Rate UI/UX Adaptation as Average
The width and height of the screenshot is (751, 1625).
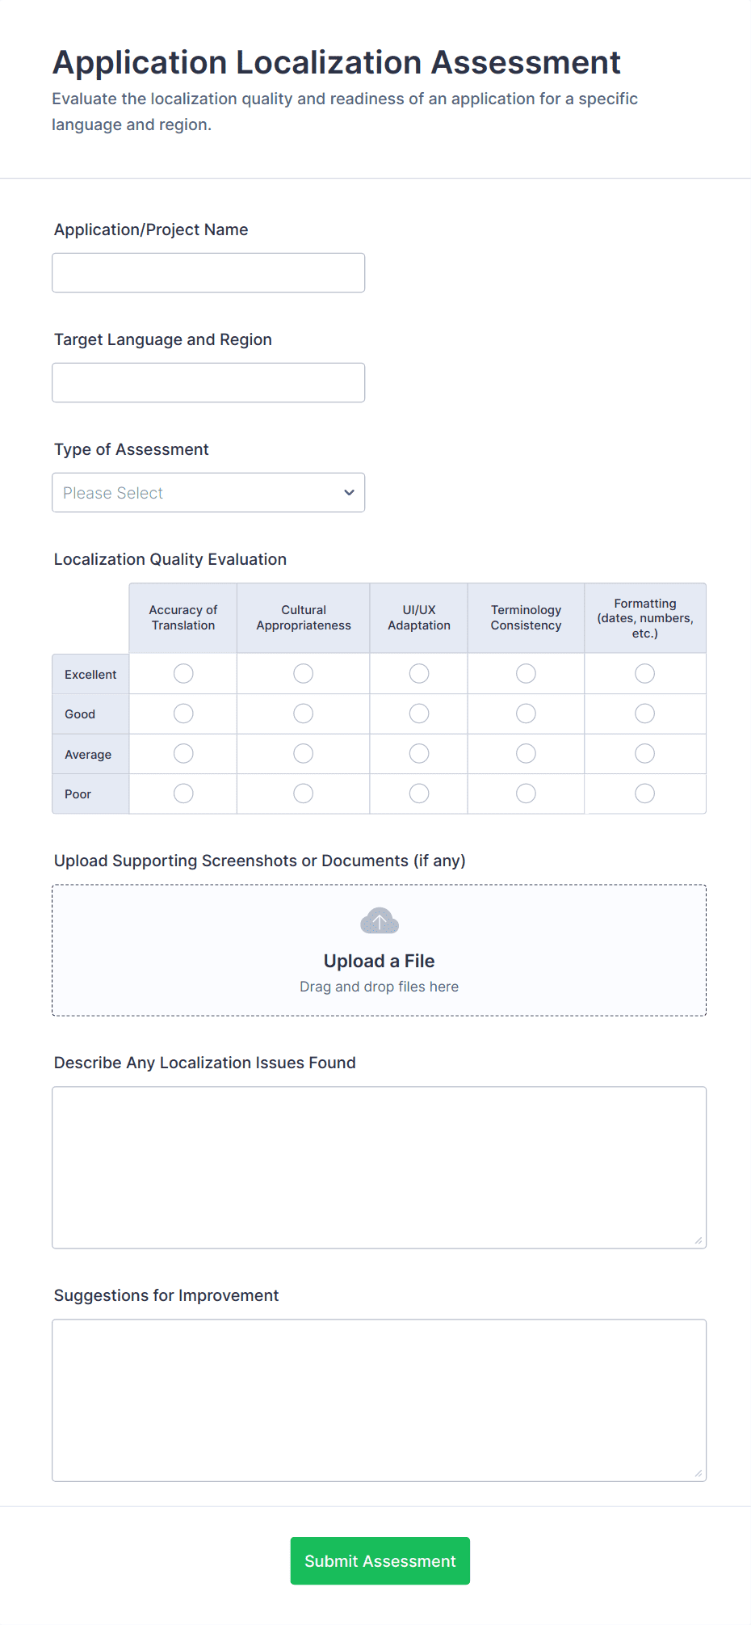[x=418, y=753]
